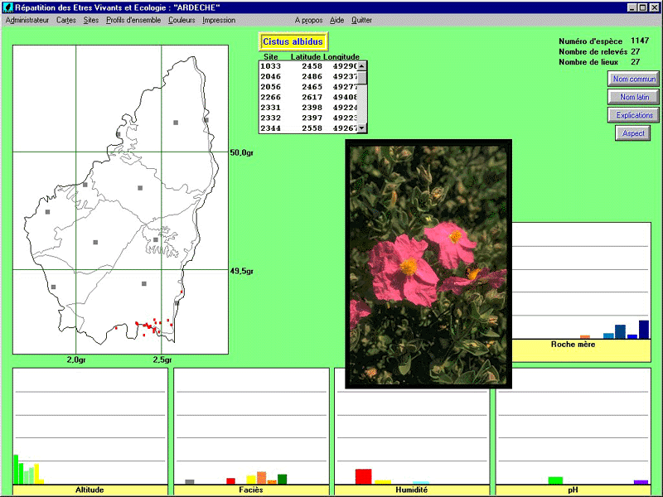This screenshot has height=497, width=663.
Task: Open the Aide menu
Action: 336,20
